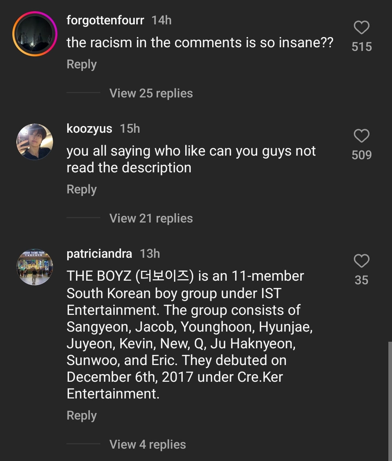The height and width of the screenshot is (461, 392).
Task: Reply to forgottenfourr's racism comment
Action: point(81,64)
